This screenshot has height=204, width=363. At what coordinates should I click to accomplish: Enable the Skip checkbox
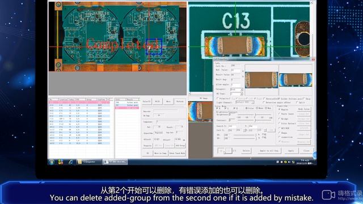pos(304,99)
